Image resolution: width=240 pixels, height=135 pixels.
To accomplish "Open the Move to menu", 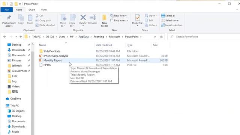I will 63,21.
